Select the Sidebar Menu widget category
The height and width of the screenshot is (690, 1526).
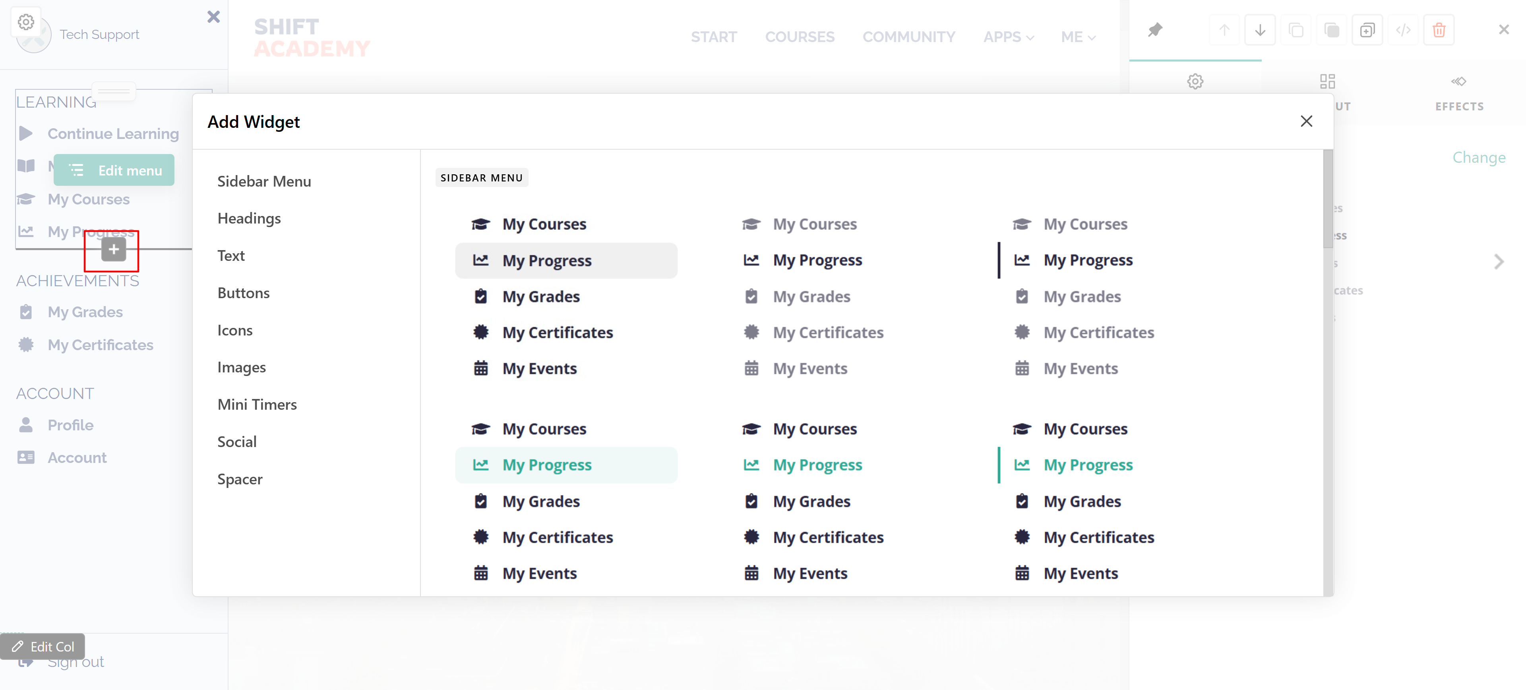264,181
